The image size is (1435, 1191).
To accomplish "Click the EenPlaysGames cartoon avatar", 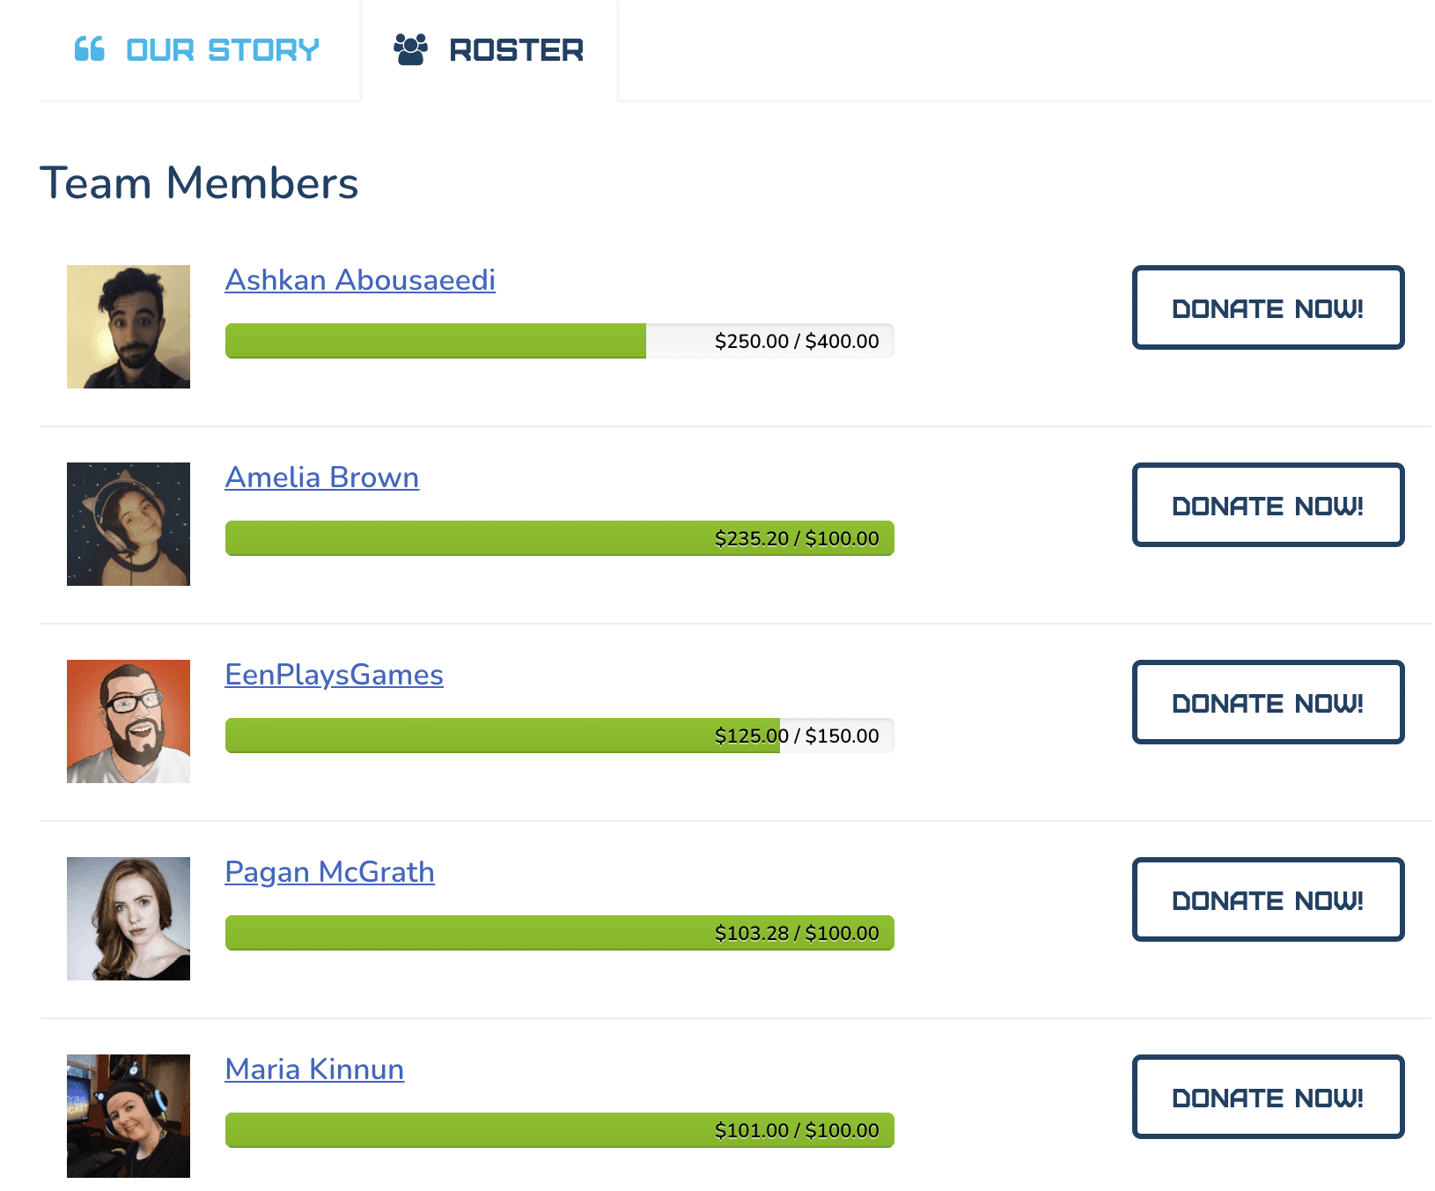I will click(129, 721).
